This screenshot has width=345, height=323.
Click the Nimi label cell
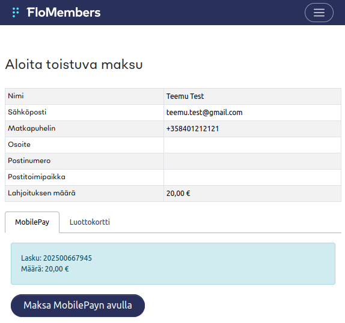pyautogui.click(x=85, y=96)
